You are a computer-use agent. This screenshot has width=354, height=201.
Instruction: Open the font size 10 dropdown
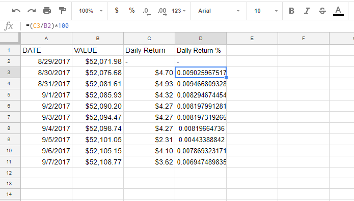click(265, 11)
